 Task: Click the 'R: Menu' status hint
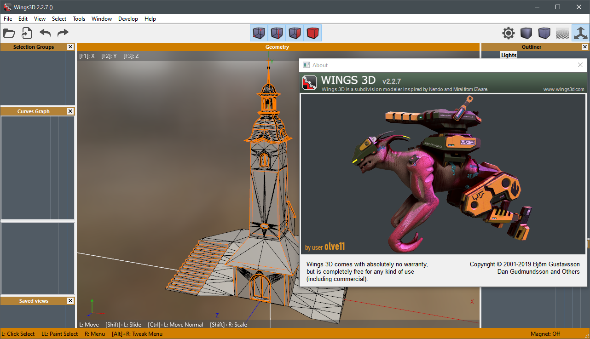pyautogui.click(x=95, y=334)
